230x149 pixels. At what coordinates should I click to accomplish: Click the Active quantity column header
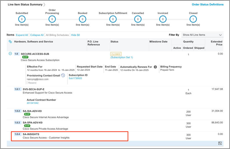tap(177, 48)
